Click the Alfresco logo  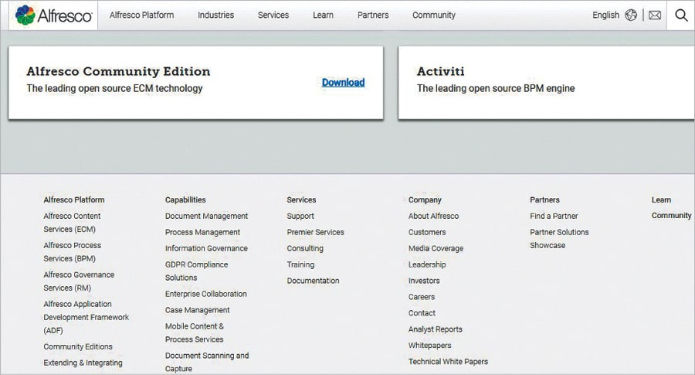(54, 15)
